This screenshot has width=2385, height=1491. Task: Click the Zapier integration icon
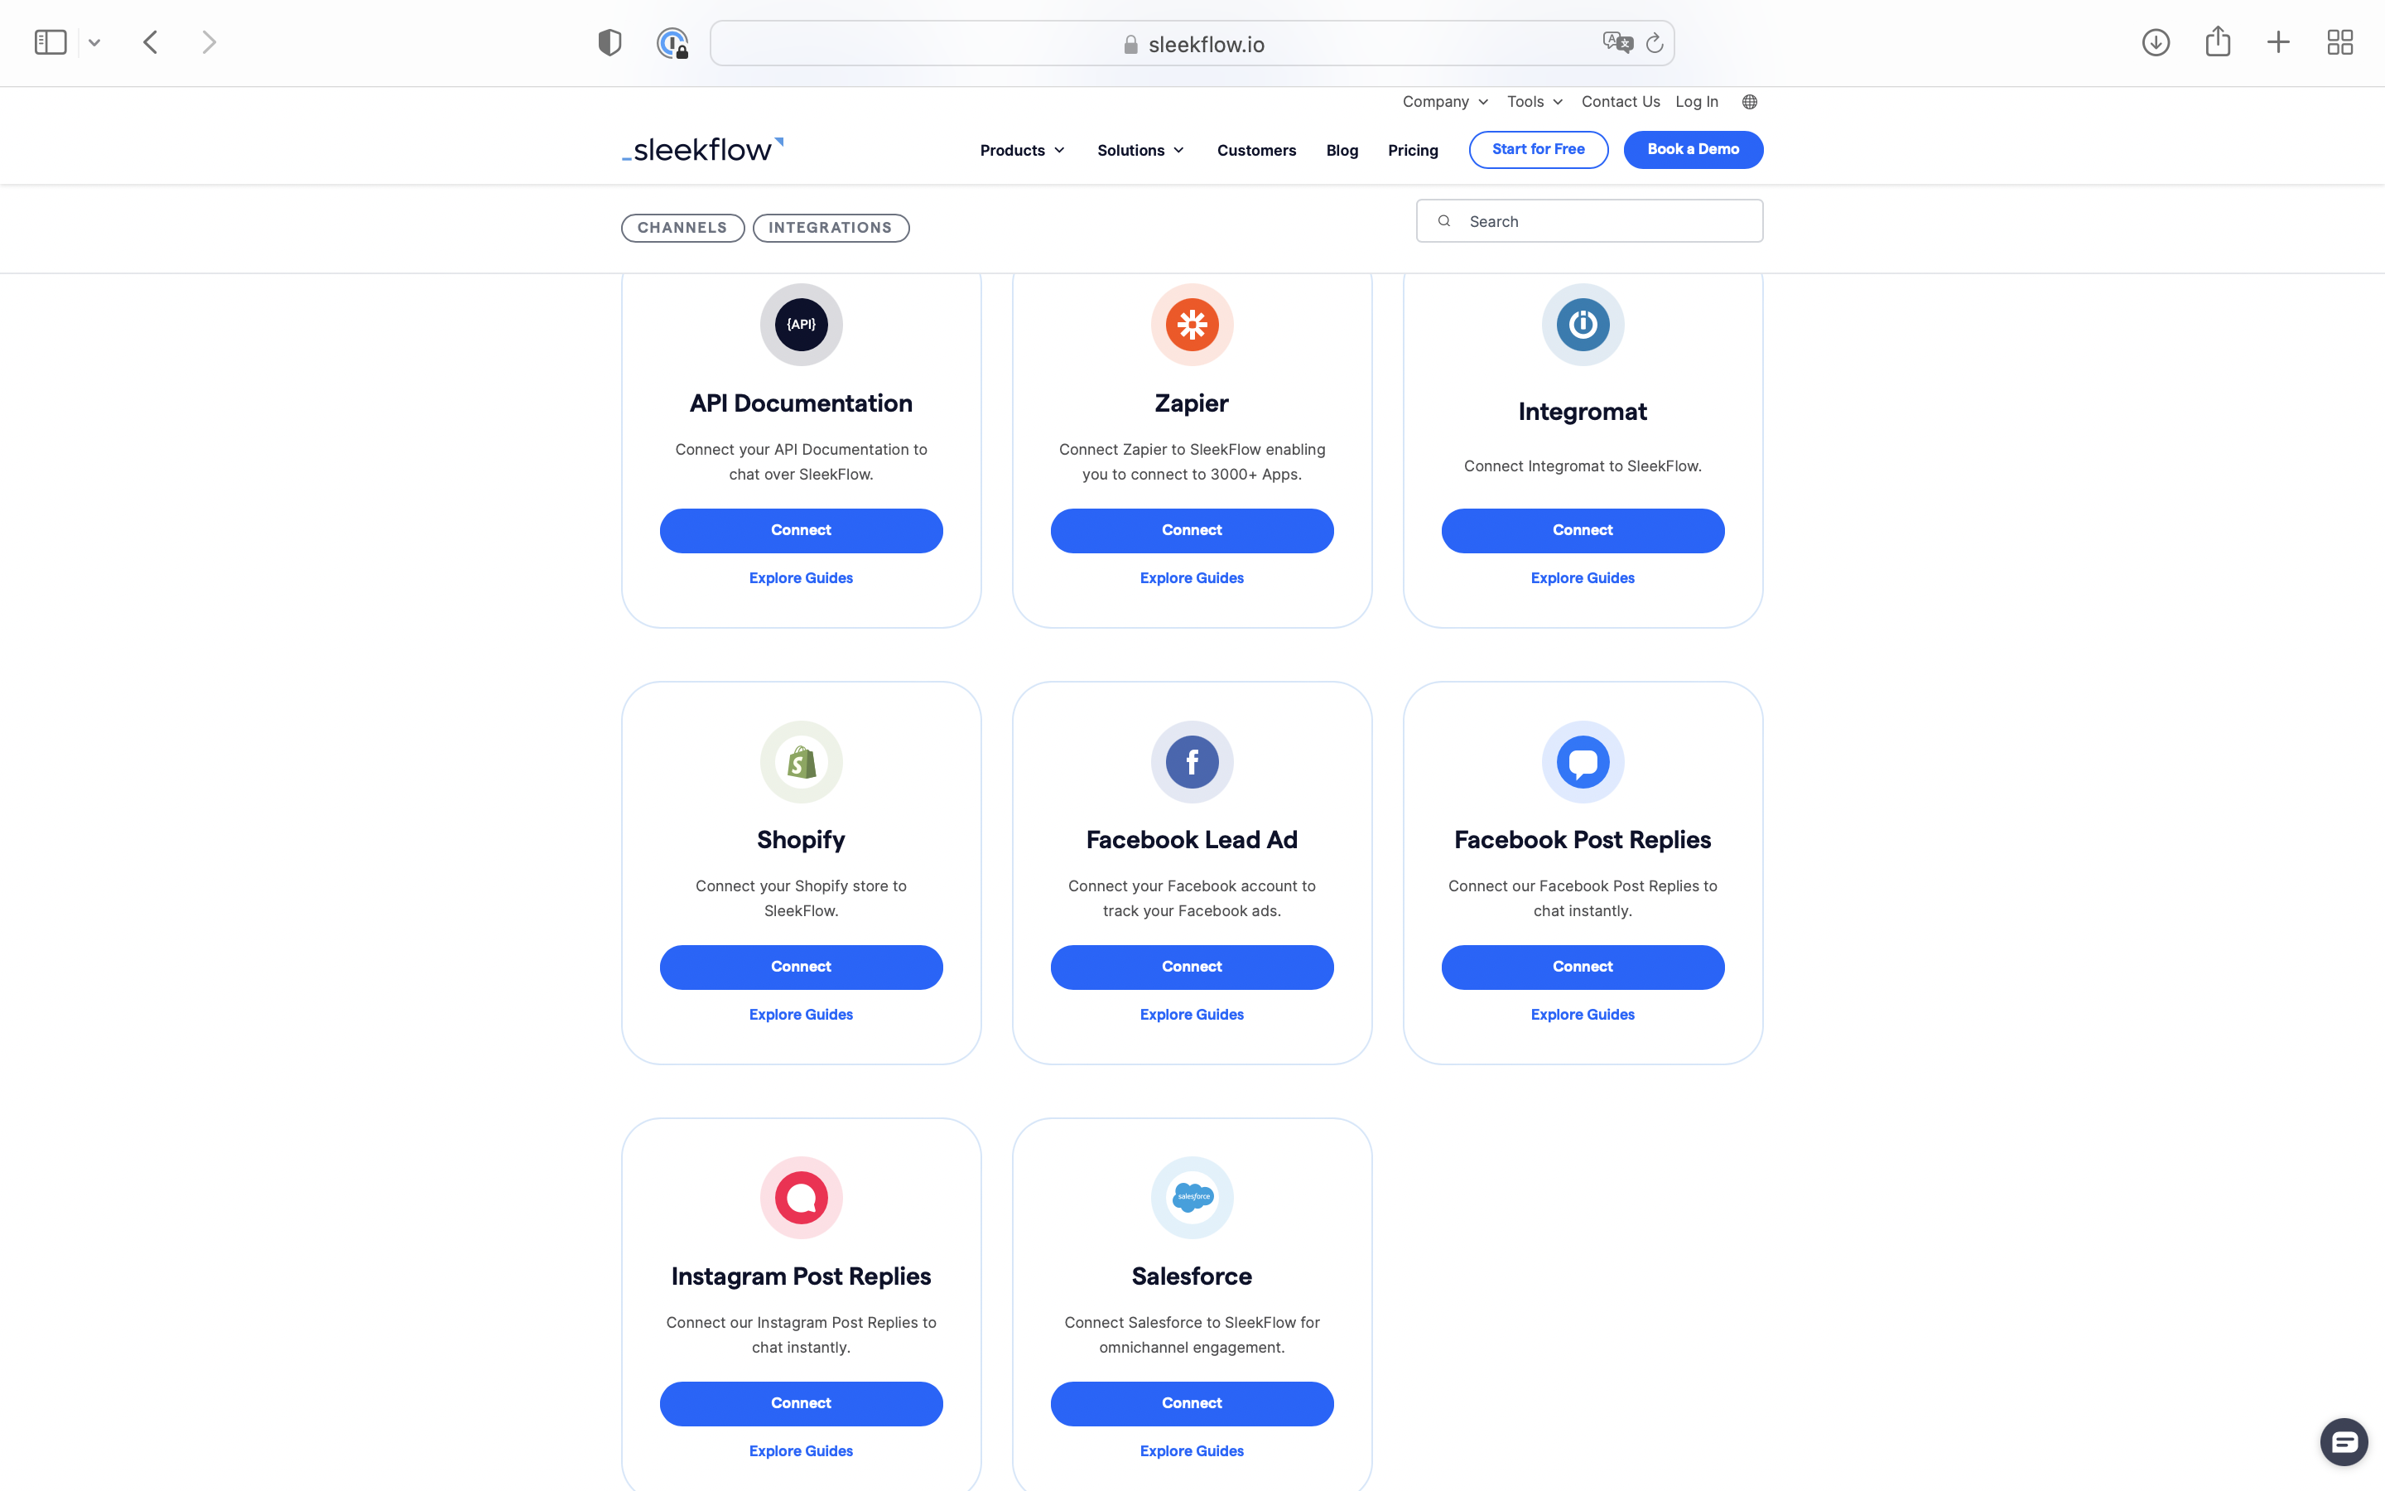tap(1192, 325)
